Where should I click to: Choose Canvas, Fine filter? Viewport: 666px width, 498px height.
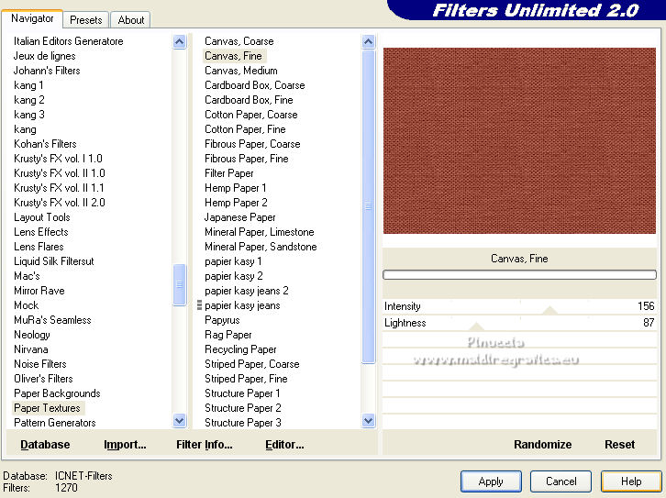pos(233,56)
